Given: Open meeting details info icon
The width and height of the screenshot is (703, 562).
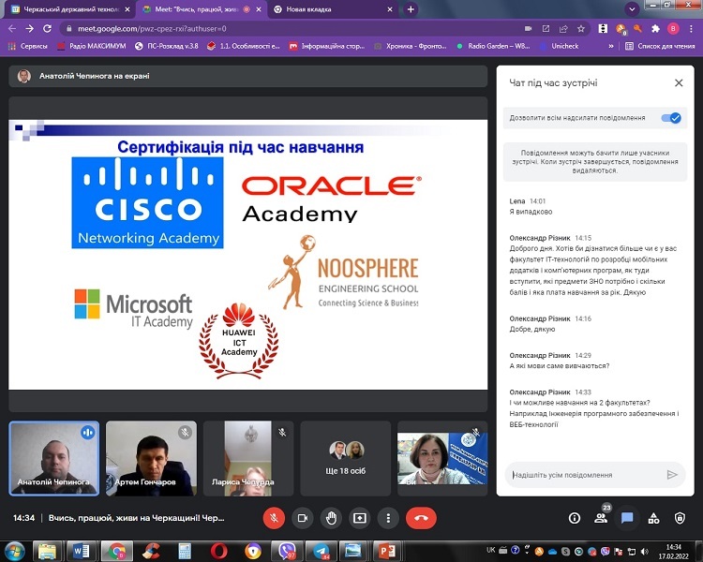Looking at the screenshot, I should pos(575,519).
